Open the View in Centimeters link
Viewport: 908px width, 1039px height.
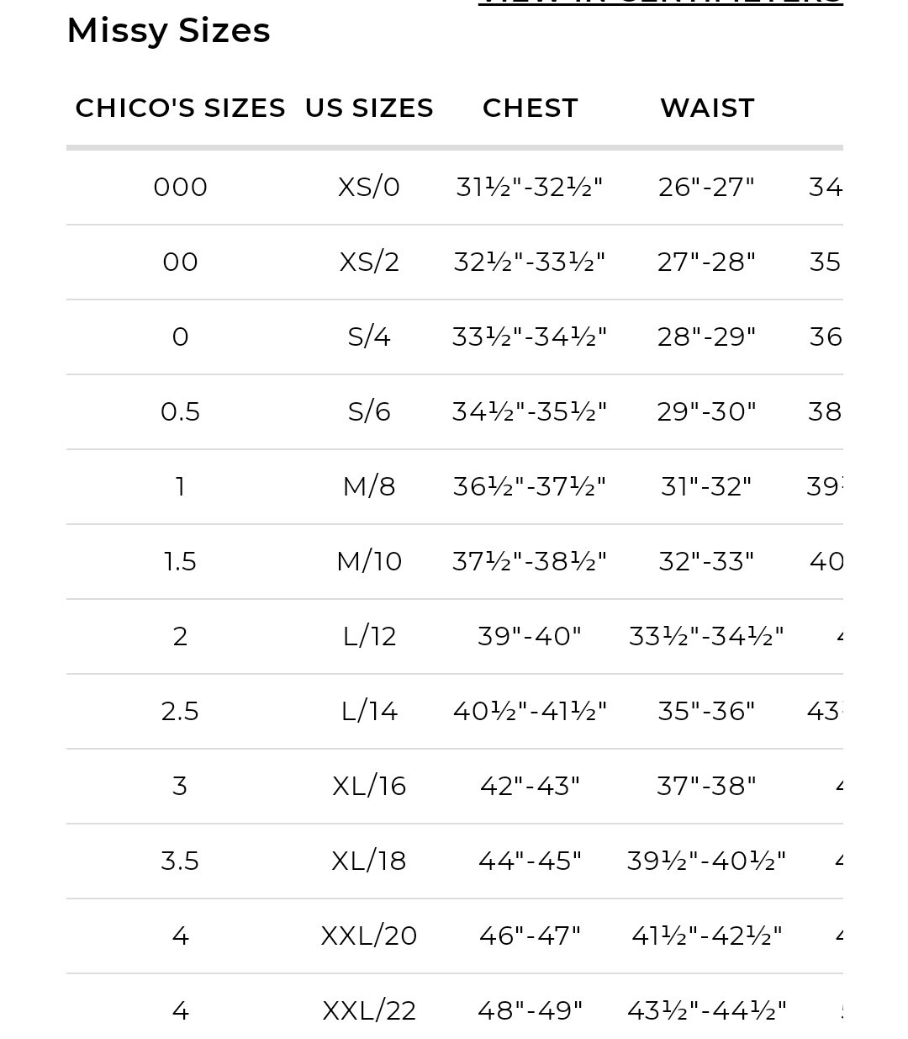click(660, 3)
